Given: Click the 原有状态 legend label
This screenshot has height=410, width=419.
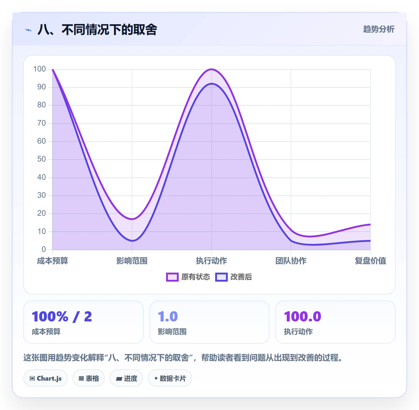Looking at the screenshot, I should (x=196, y=277).
